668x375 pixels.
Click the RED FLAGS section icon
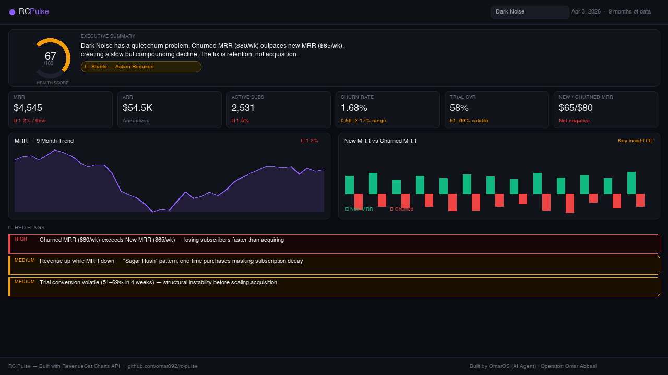tap(10, 227)
